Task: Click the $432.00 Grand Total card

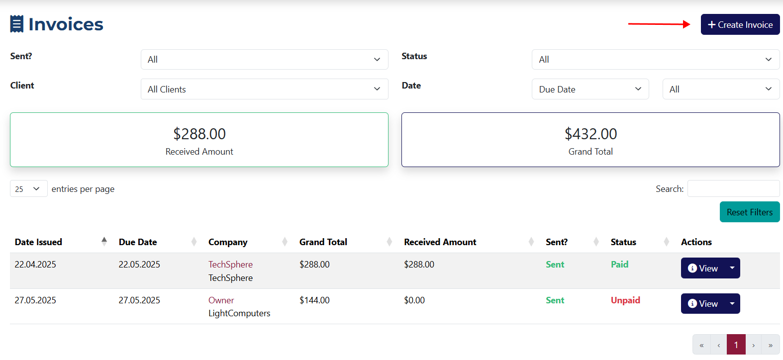Action: (x=590, y=140)
